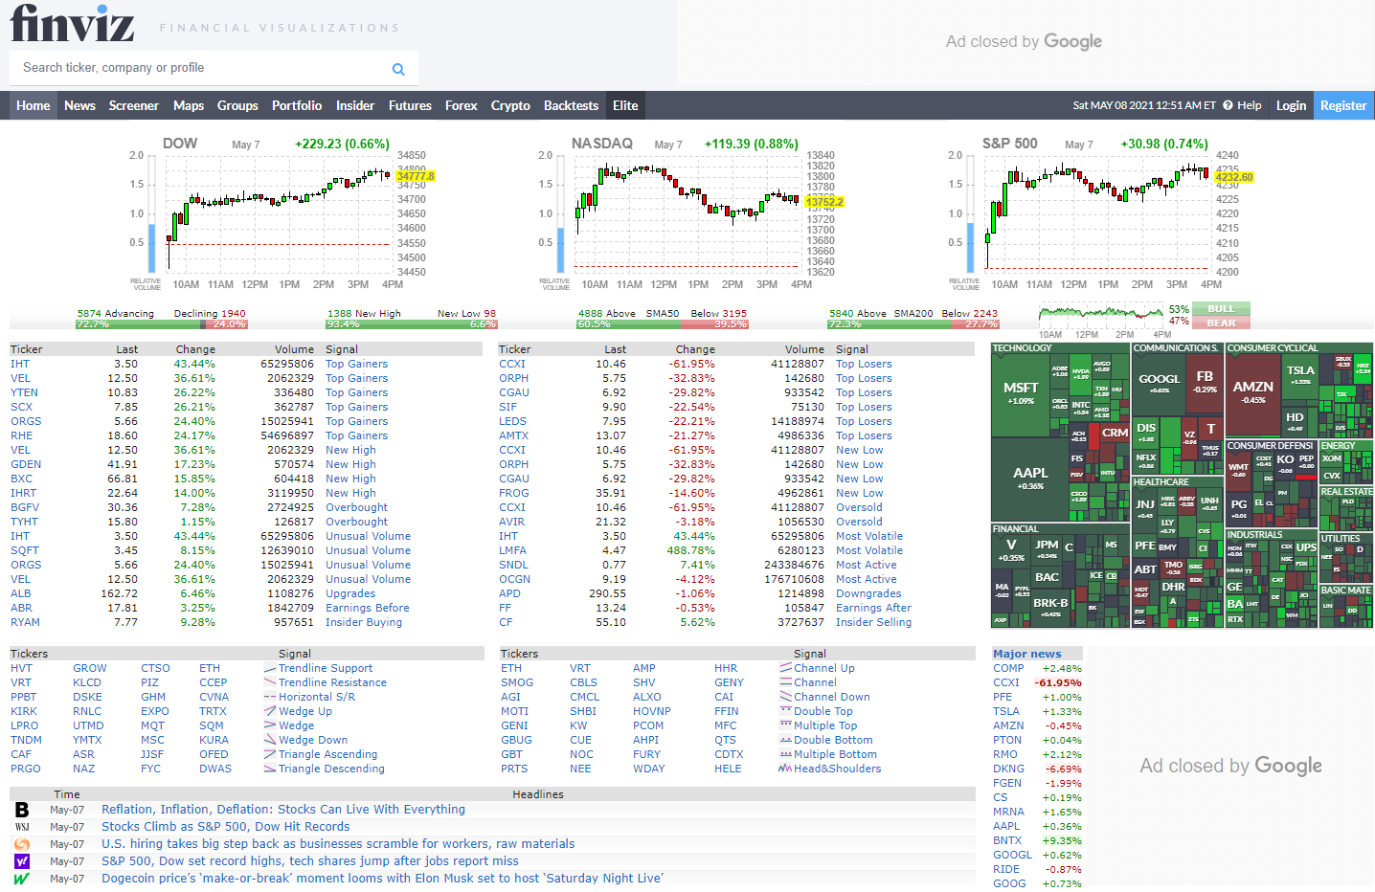Open Unusual Volume signal for SQFT
The width and height of the screenshot is (1375, 892).
368,550
